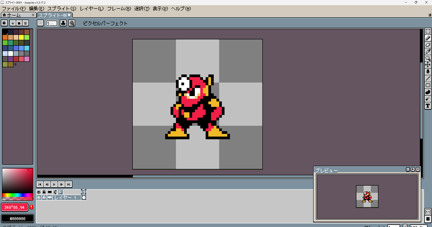Select the レイヤー 1 layer name
The height and width of the screenshot is (227, 432).
[x=67, y=198]
